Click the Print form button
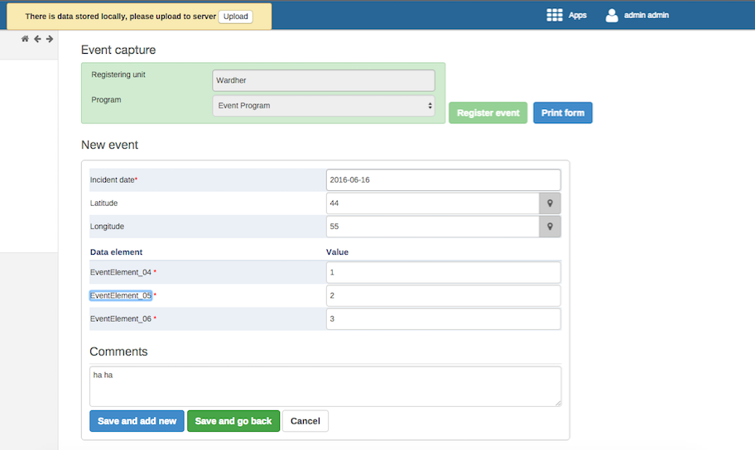Image resolution: width=755 pixels, height=450 pixels. pyautogui.click(x=562, y=113)
